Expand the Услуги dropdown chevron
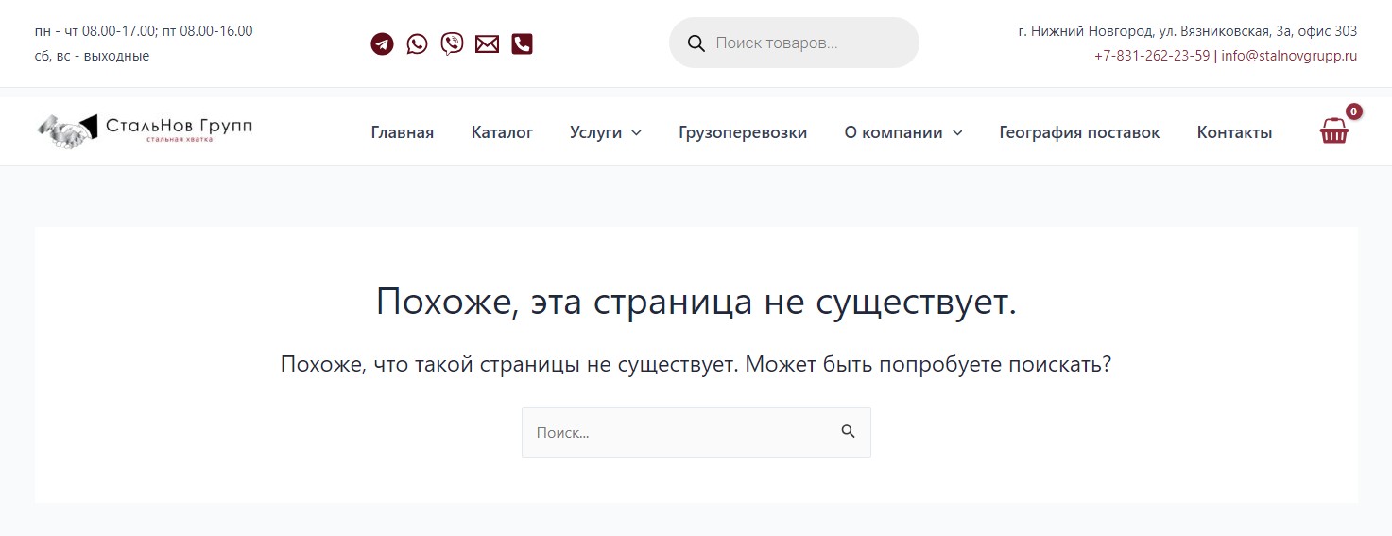Image resolution: width=1392 pixels, height=536 pixels. coord(636,132)
